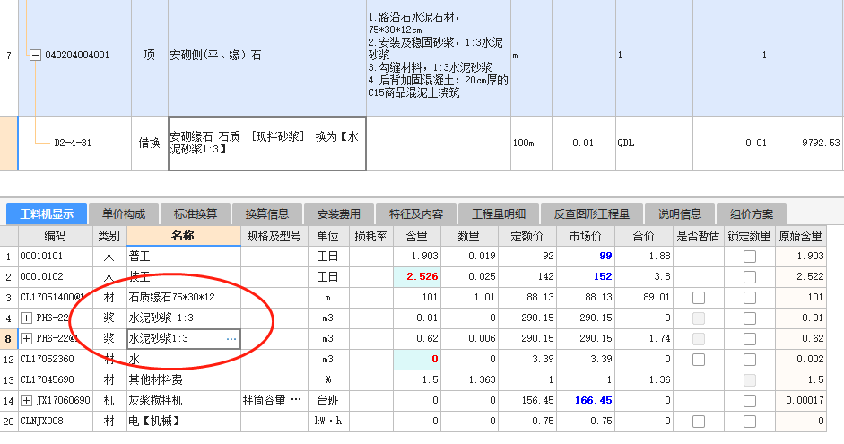Screen dimensions: 844x444
Task: Toggle 锁定数量 checkbox for 技工 row
Action: tap(749, 277)
